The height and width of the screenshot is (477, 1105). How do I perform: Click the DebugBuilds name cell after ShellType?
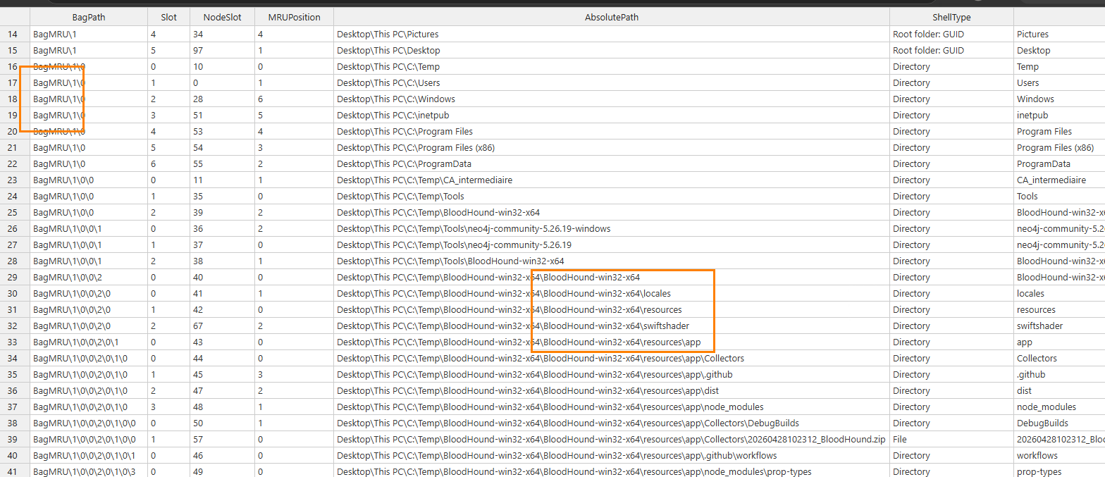(1059, 423)
